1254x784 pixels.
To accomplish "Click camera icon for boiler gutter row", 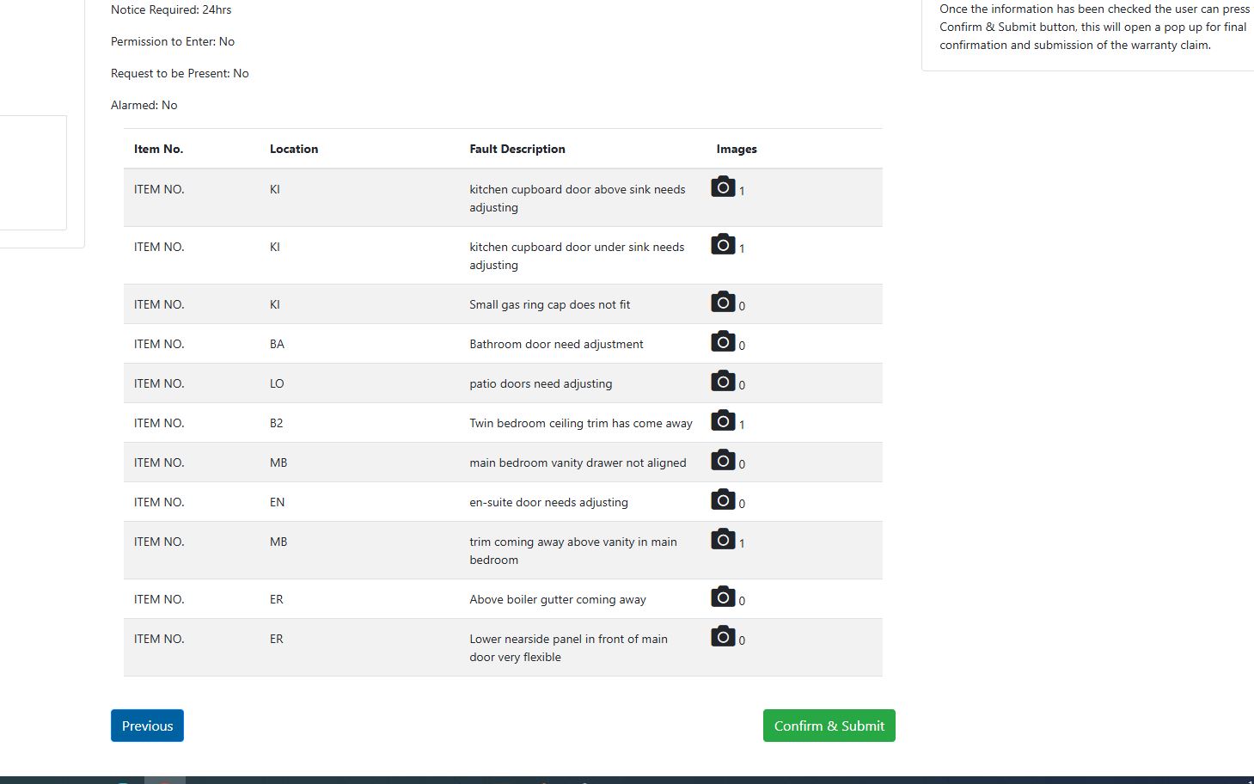I will 723,597.
